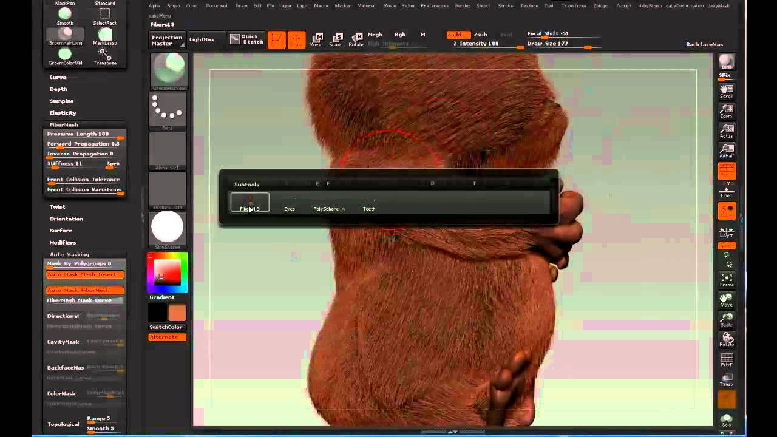Enable the Rgb channel
777x437 pixels.
point(400,35)
